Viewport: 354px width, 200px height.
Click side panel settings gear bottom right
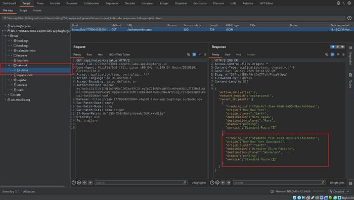[x=350, y=183]
